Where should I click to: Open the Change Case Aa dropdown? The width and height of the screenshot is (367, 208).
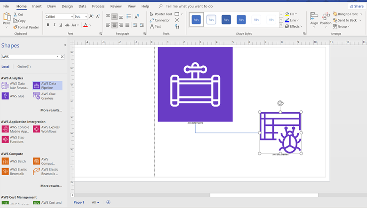(75, 25)
